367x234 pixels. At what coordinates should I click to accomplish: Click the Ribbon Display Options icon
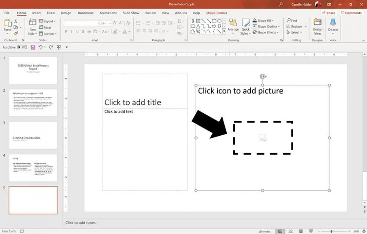[x=329, y=4]
